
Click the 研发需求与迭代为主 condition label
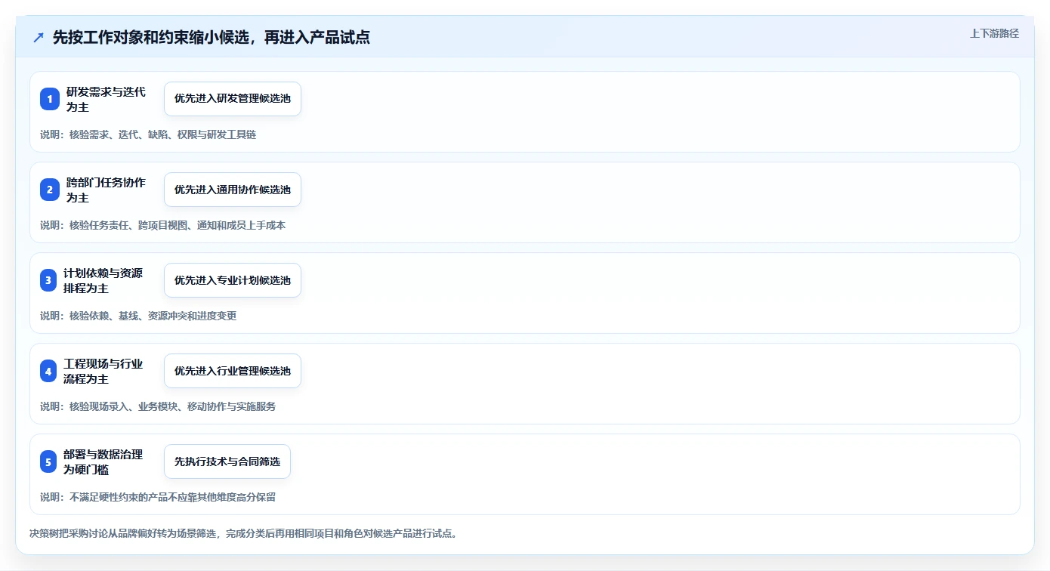104,99
